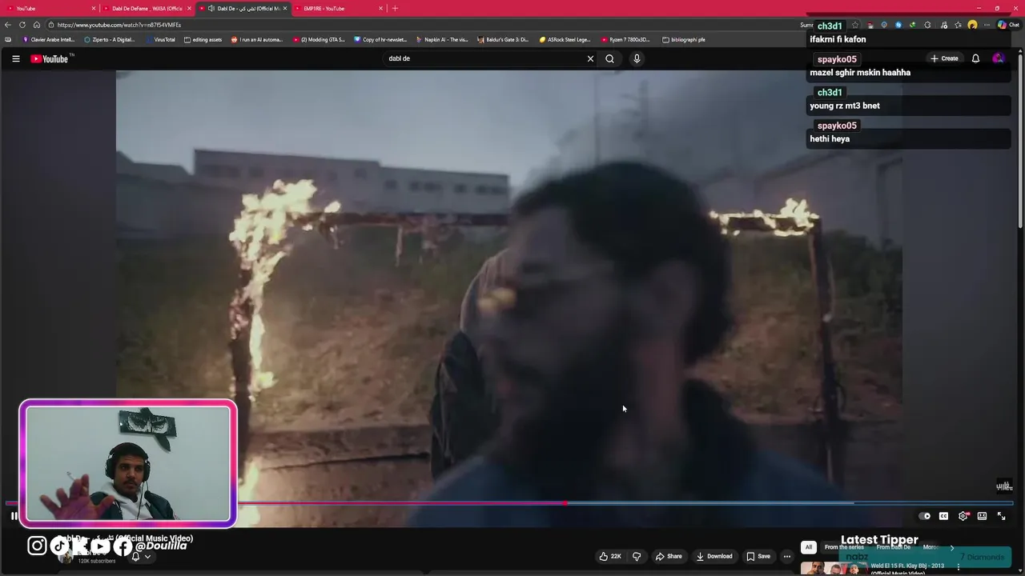Focus the browser address bar URL
The width and height of the screenshot is (1025, 576).
pos(119,25)
